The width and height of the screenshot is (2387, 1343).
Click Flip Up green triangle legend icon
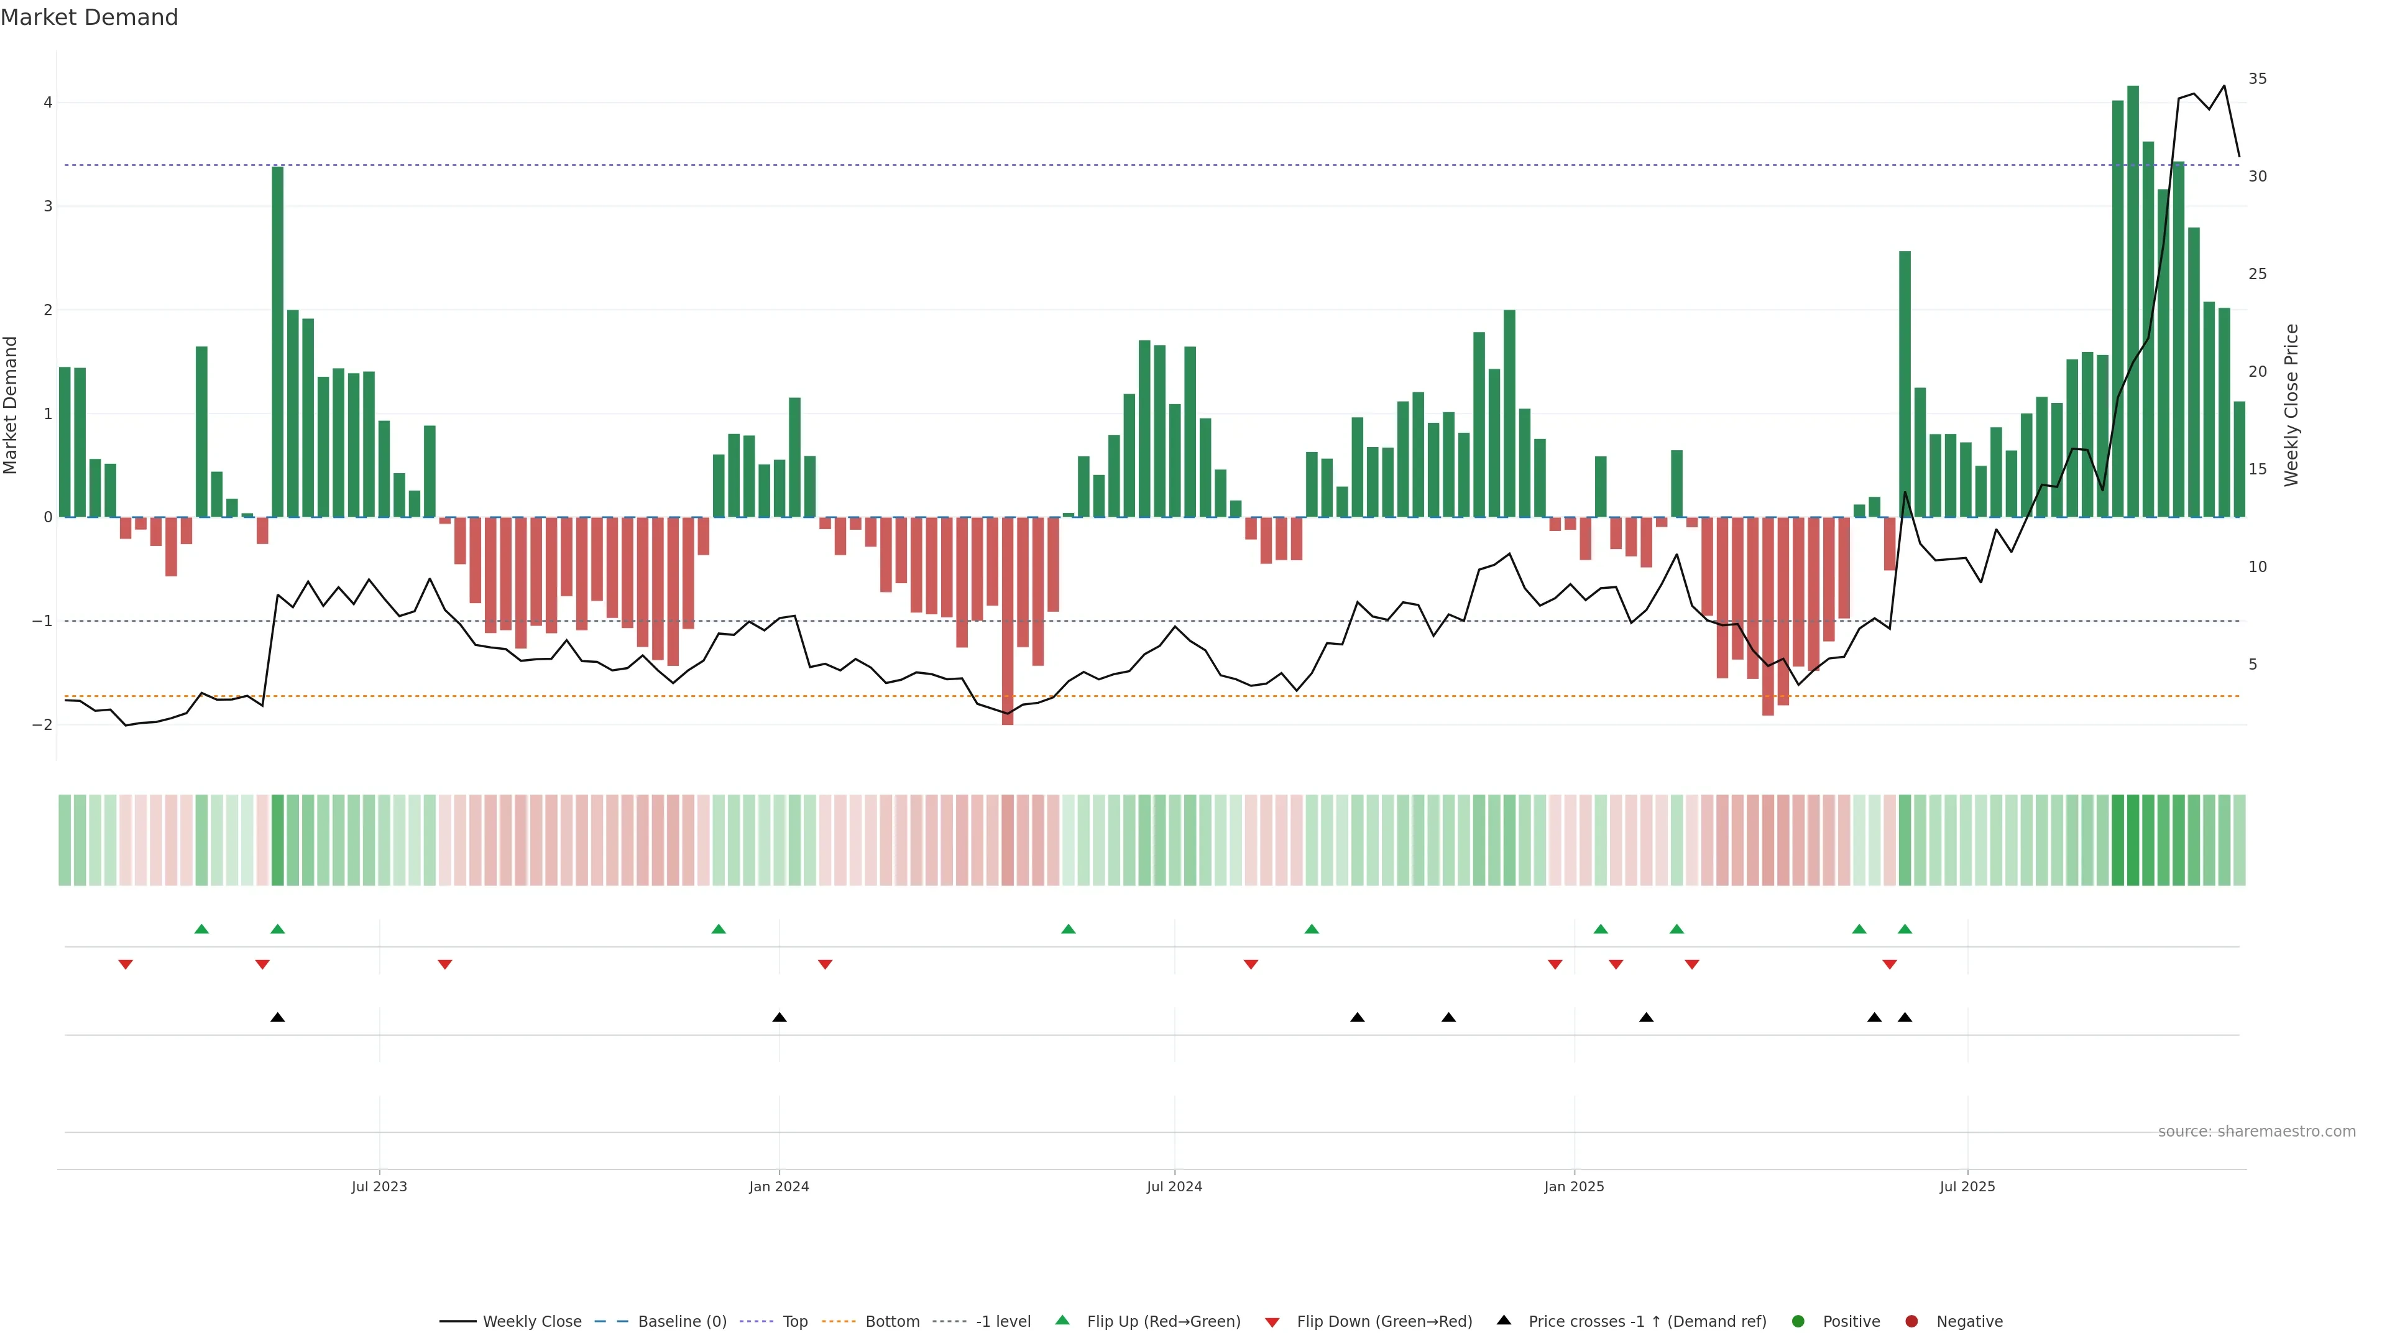(1063, 1320)
